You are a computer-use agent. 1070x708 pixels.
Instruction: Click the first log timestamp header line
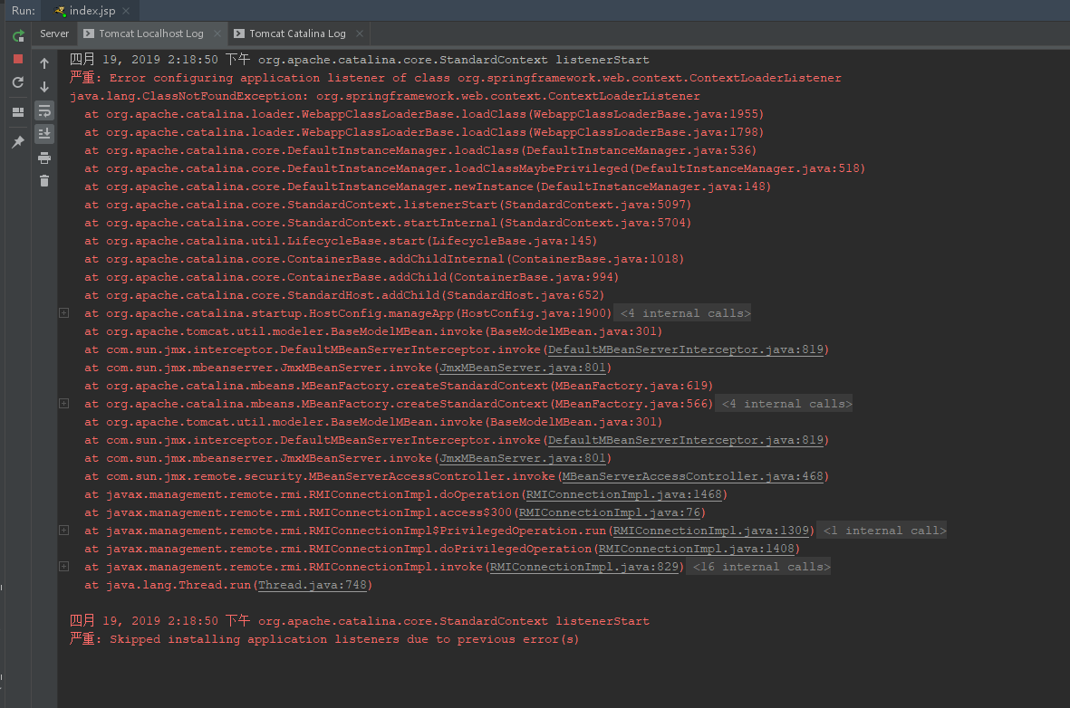360,60
